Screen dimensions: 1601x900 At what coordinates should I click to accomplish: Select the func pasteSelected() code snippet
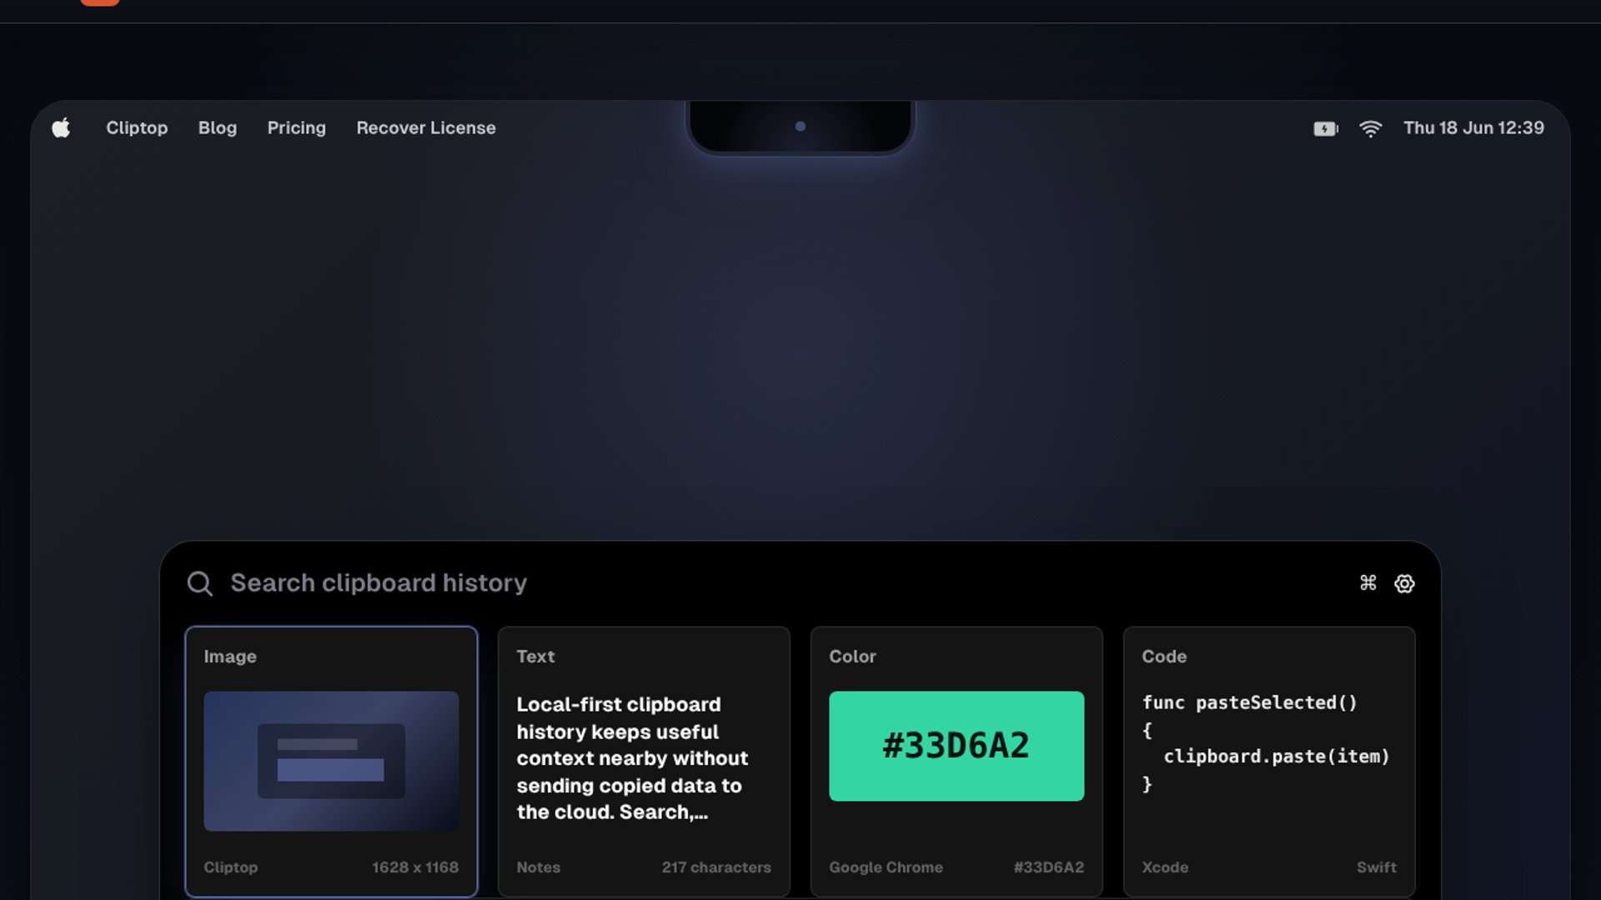tap(1266, 743)
